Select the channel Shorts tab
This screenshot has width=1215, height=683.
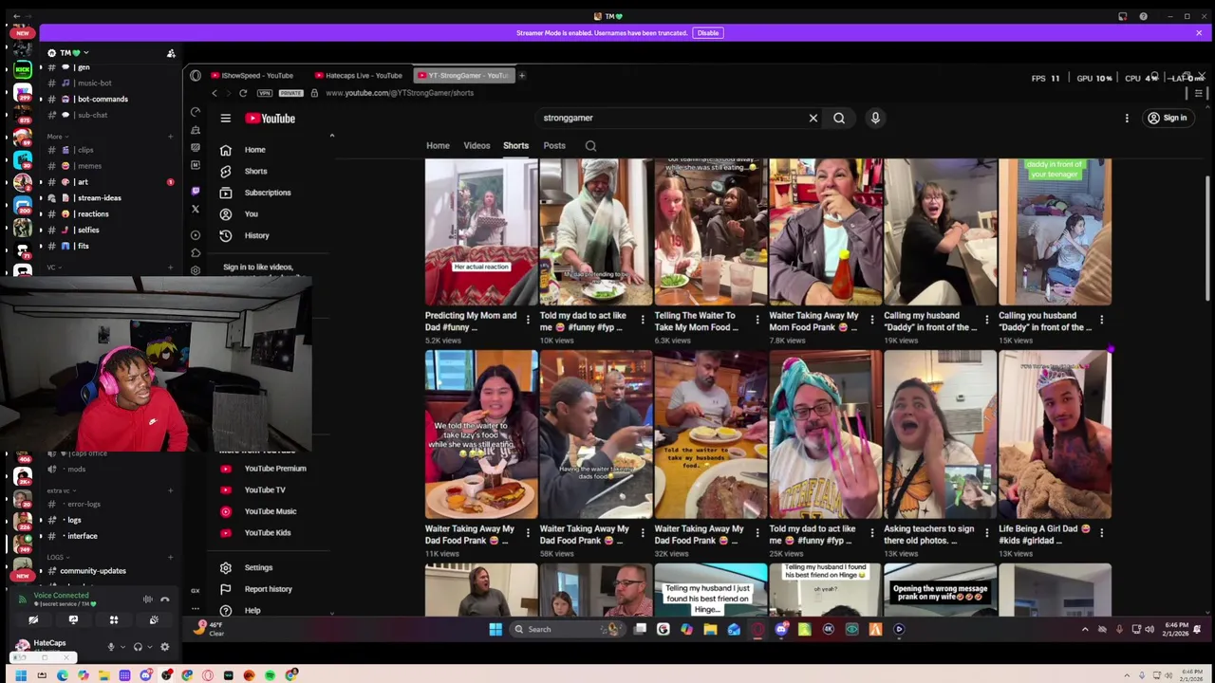[x=515, y=146]
